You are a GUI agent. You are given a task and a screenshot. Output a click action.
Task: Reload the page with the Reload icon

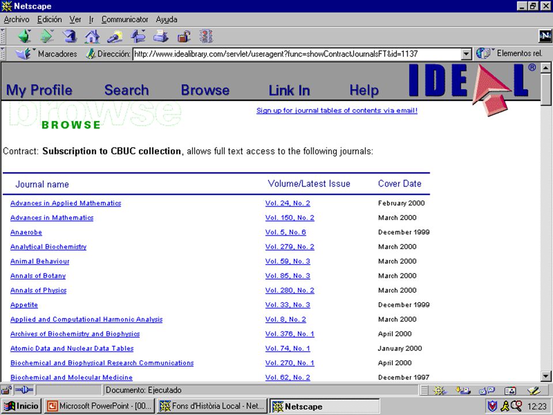pyautogui.click(x=70, y=36)
